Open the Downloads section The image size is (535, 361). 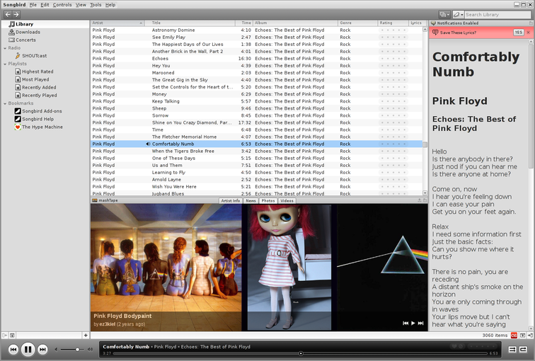[x=28, y=32]
